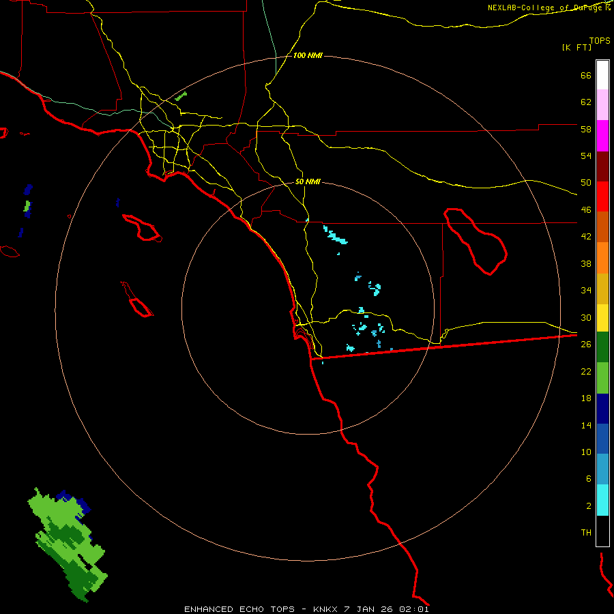This screenshot has height=614, width=614.
Task: Click the 62 legend value
Action: 586,102
